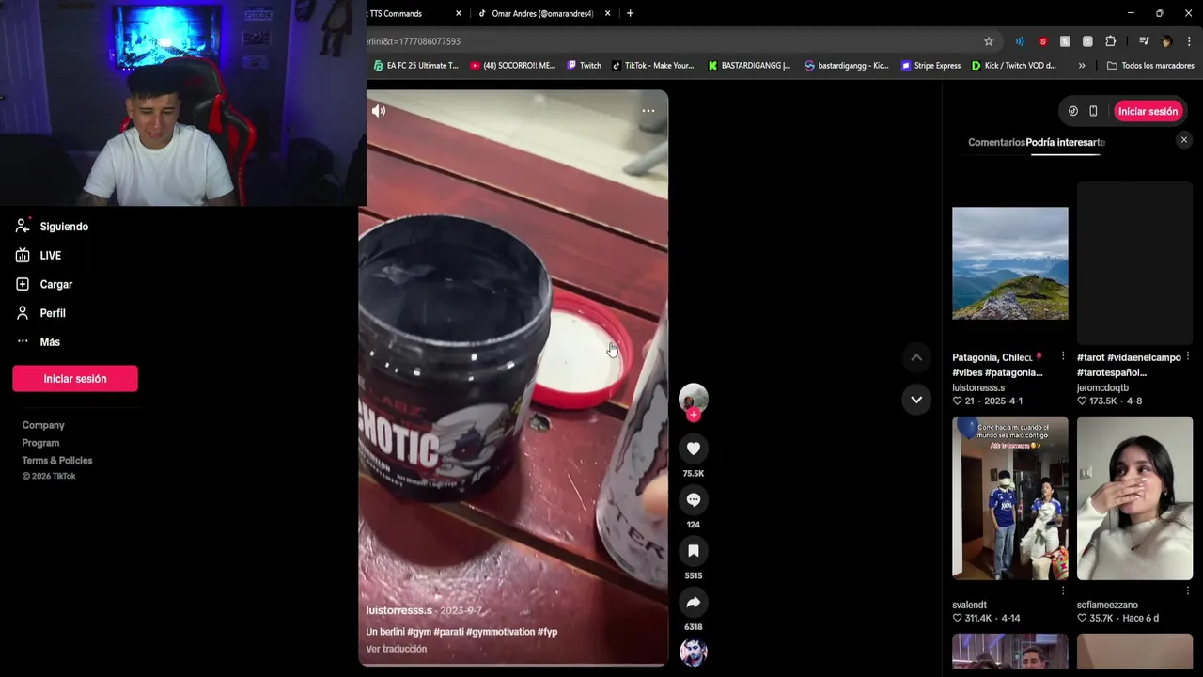Open the Kick / Twitch VOD bookmark
This screenshot has width=1203, height=677.
click(x=1014, y=66)
